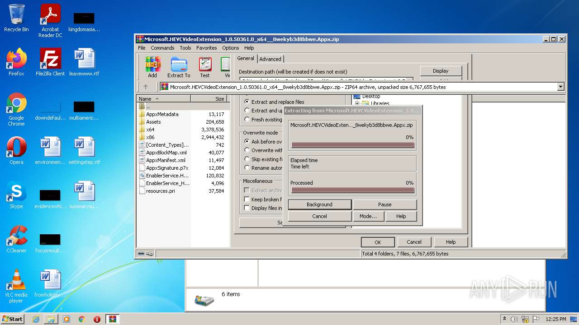This screenshot has height=325, width=579.
Task: Open Firefox desktop shortcut
Action: 16,62
